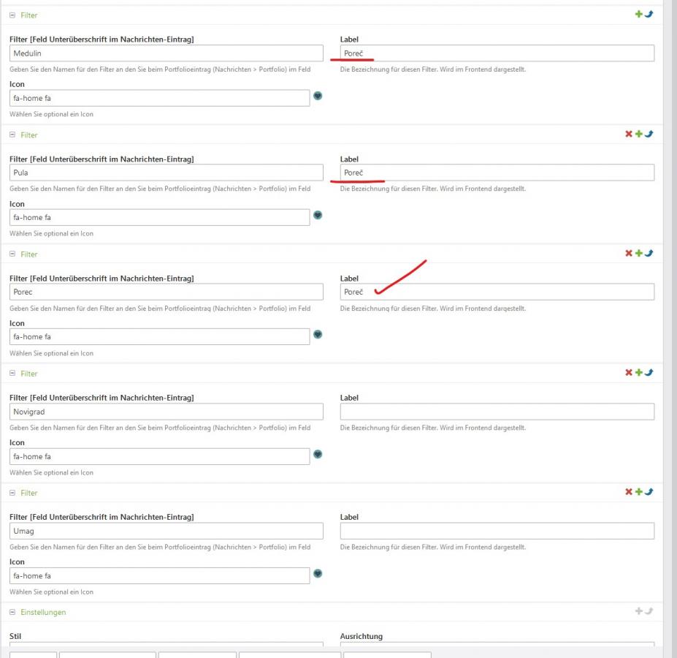The height and width of the screenshot is (658, 677).
Task: Collapse the Pula Filter section
Action: click(x=12, y=135)
